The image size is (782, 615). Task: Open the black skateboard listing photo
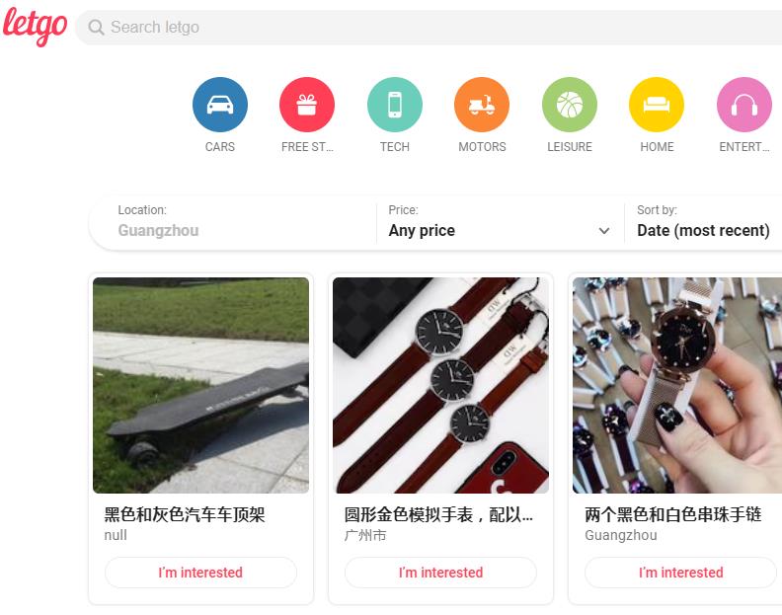(201, 386)
